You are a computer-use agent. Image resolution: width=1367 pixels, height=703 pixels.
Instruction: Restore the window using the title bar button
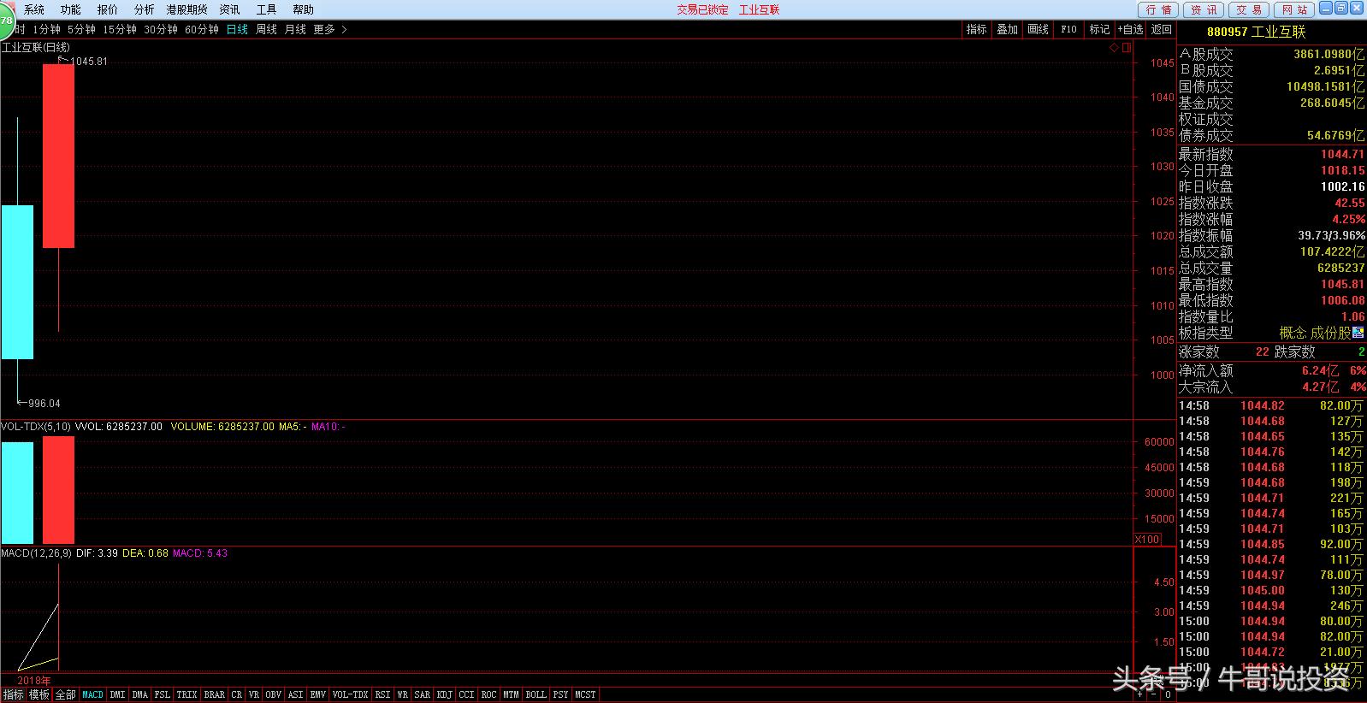1341,8
